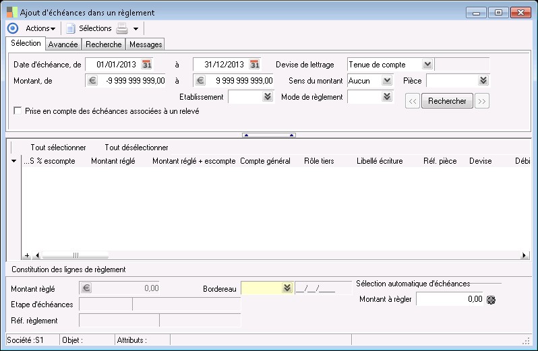
Task: Switch to the Avancée tab
Action: point(63,44)
